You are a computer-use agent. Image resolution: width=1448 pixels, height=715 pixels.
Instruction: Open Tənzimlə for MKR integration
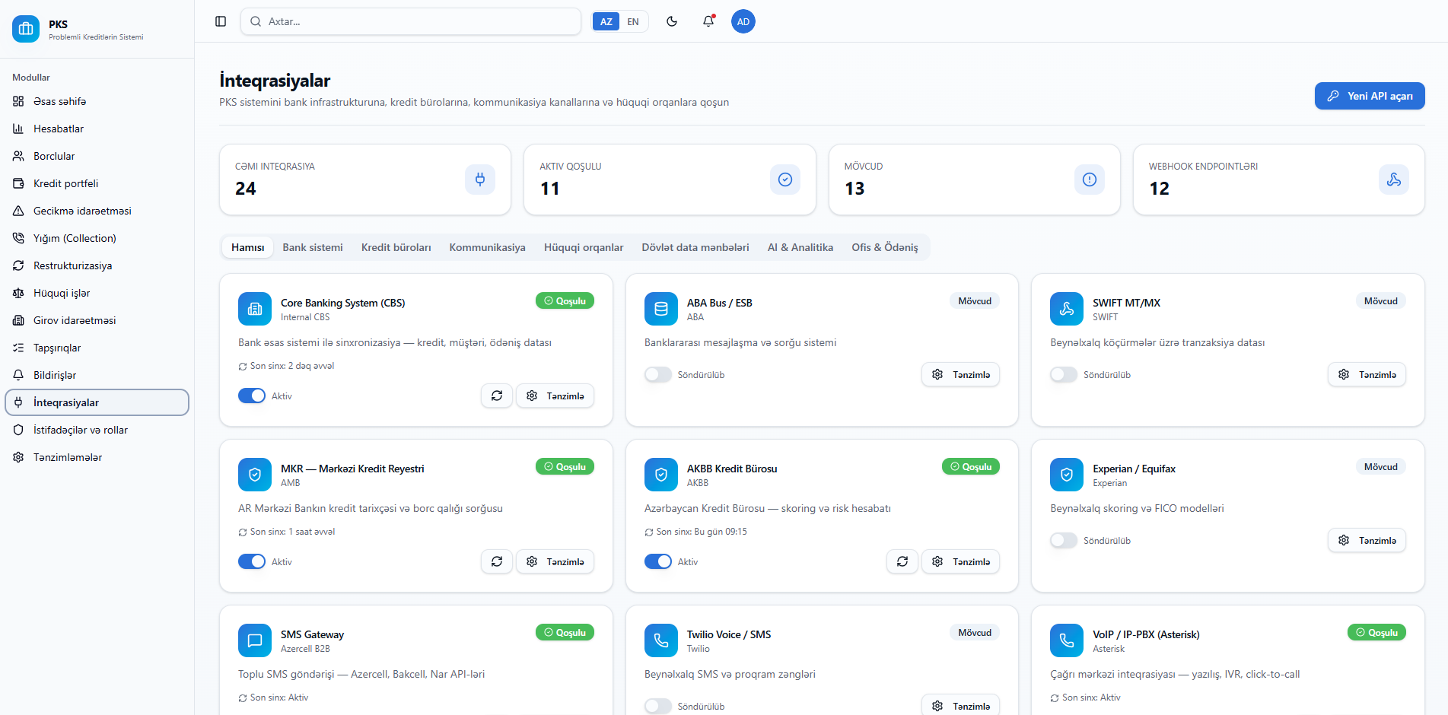coord(555,561)
